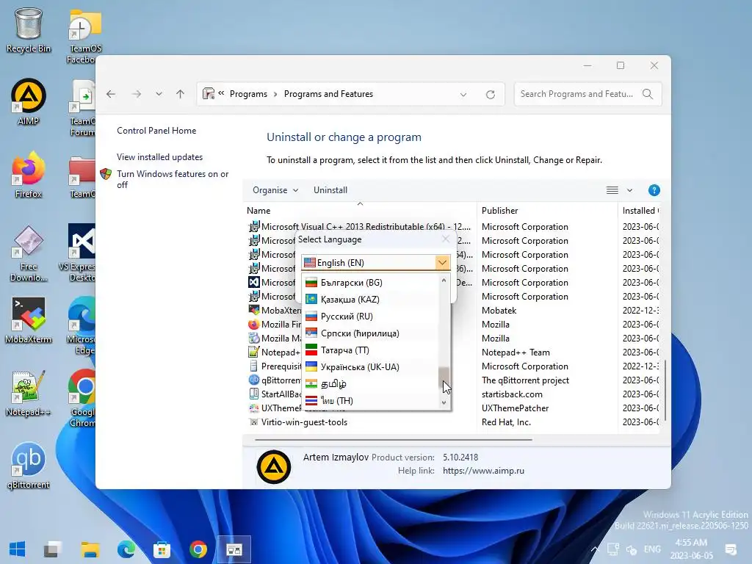Click the search magnifier icon
The image size is (752, 564).
648,94
